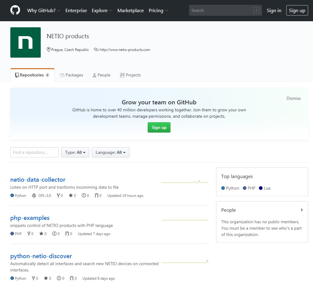
Task: Open the python-netio-discover repository
Action: pyautogui.click(x=41, y=256)
